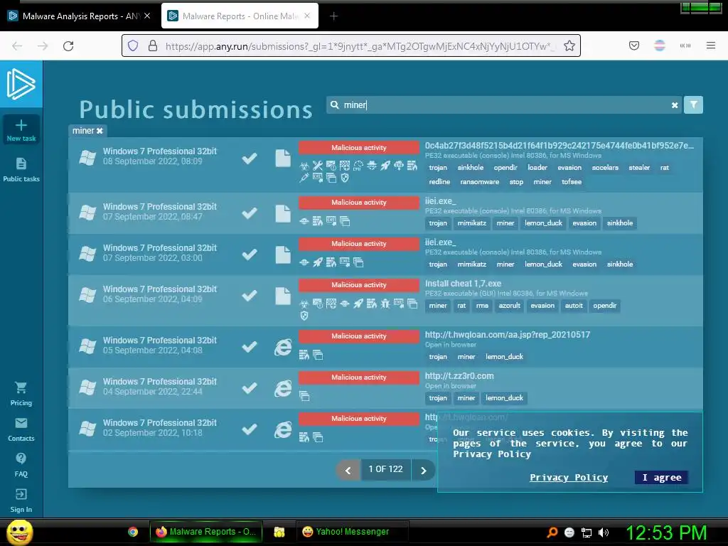Click the eye indicator in 07 September 08:47 row
728x546 pixels.
(x=304, y=221)
